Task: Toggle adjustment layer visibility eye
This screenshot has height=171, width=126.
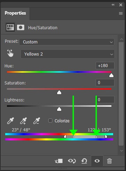Action: tap(97, 161)
